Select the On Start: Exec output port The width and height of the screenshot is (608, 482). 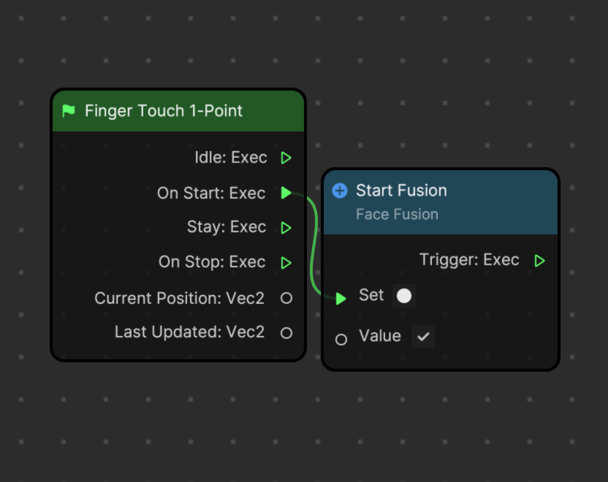286,193
